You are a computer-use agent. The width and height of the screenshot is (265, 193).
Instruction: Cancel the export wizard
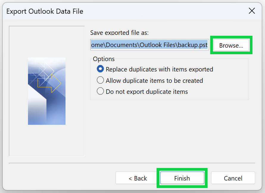pos(233,178)
